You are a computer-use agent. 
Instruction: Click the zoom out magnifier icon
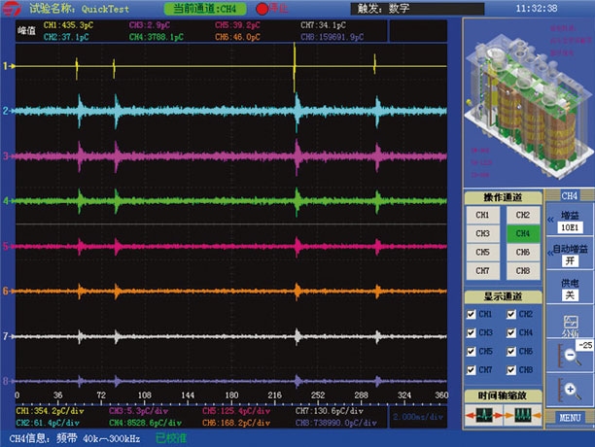click(569, 355)
